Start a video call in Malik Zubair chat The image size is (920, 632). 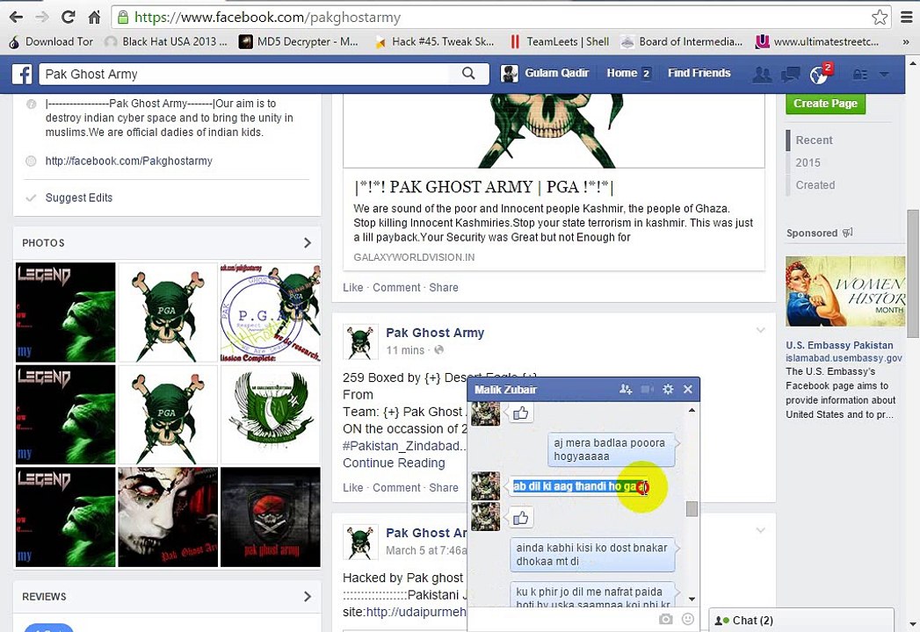[647, 389]
